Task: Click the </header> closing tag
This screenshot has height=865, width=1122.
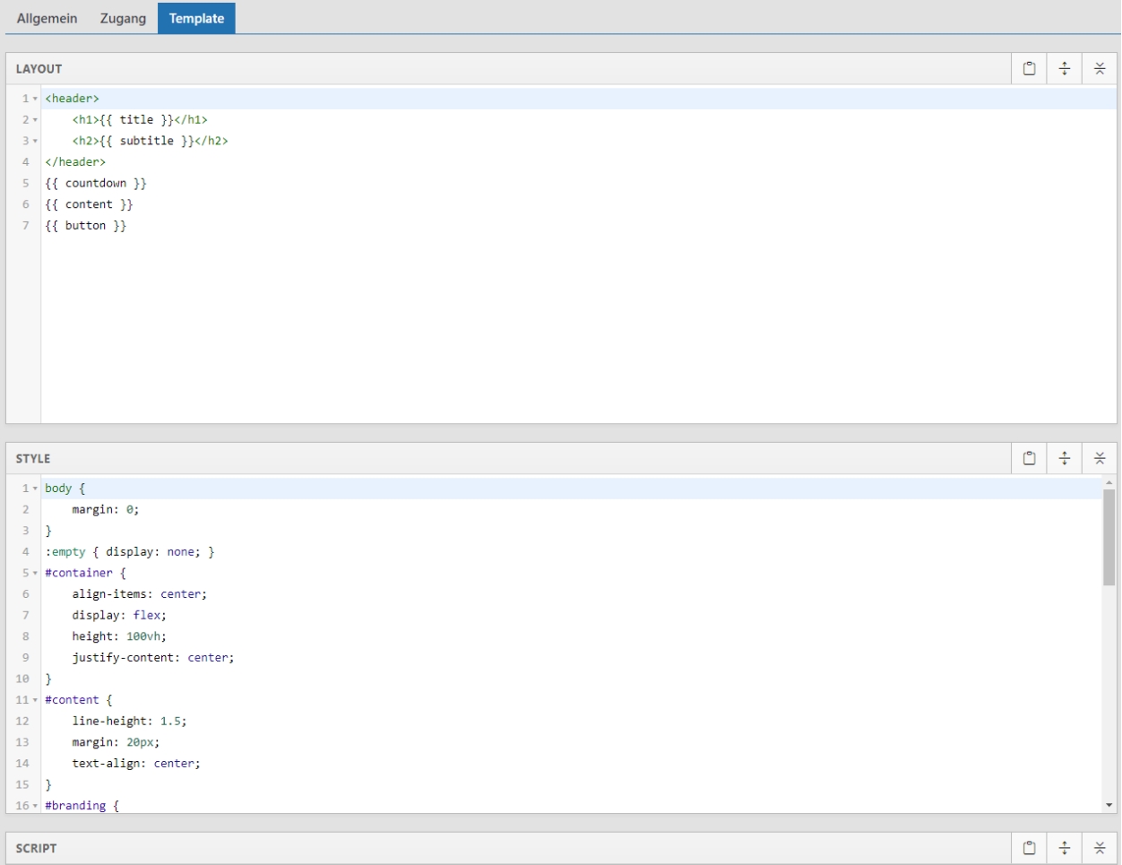Action: pos(75,162)
